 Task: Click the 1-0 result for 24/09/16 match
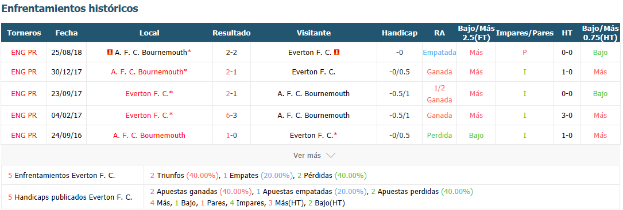tap(231, 135)
